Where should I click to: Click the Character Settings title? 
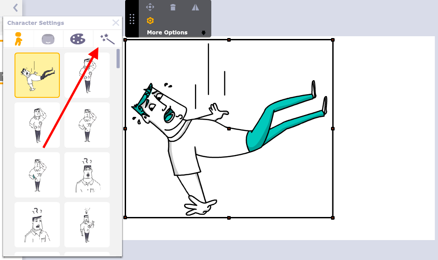pyautogui.click(x=36, y=23)
